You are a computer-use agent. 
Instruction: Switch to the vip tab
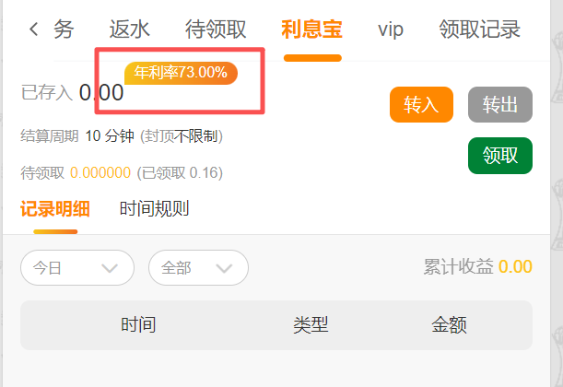(x=391, y=29)
